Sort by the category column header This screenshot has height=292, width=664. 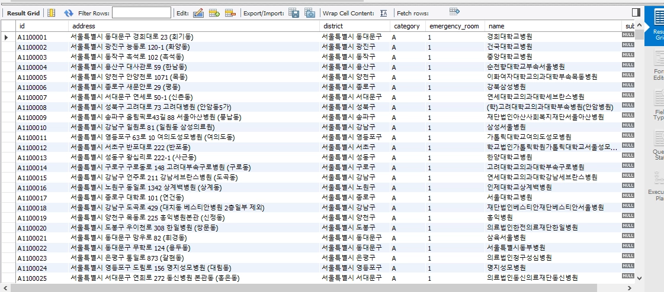(408, 26)
